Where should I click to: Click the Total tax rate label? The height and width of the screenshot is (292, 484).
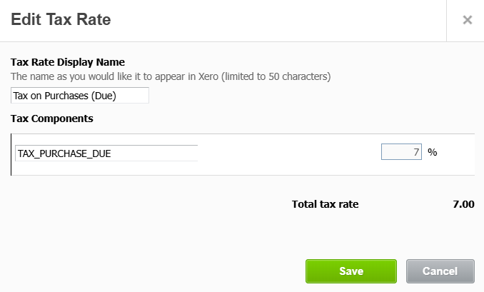[x=325, y=204]
